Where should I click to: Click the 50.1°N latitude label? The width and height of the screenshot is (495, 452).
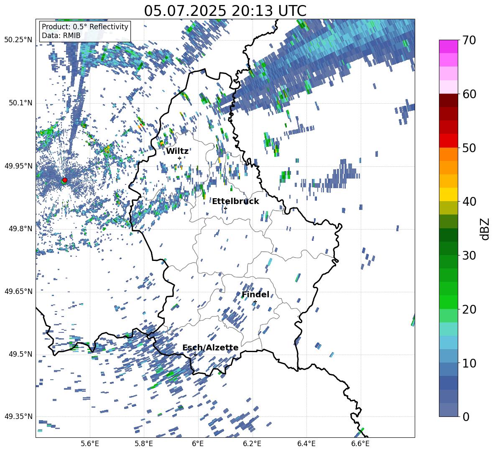(x=20, y=103)
